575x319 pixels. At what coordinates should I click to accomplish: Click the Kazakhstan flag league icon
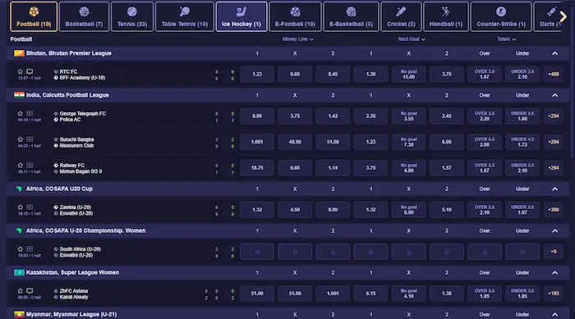point(19,272)
